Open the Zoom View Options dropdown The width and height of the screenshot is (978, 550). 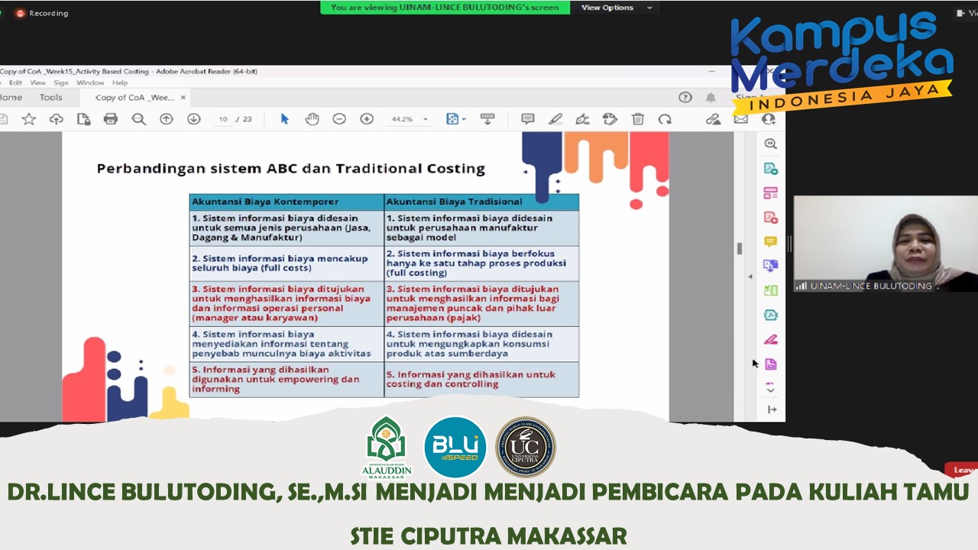click(616, 8)
